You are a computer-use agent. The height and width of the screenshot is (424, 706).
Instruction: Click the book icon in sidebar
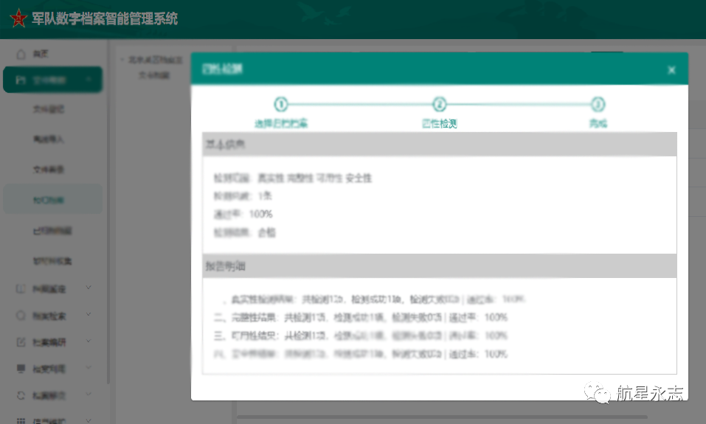click(21, 288)
